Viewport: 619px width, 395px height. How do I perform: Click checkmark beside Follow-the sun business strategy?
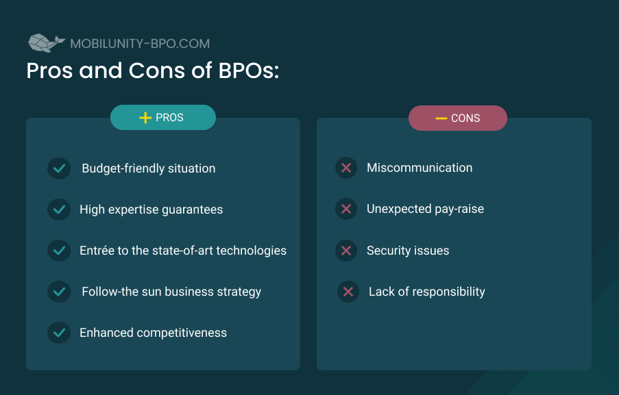click(59, 292)
